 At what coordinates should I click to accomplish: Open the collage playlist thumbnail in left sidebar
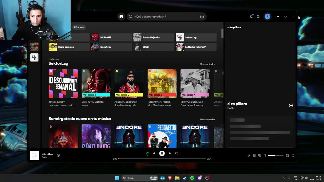[x=34, y=47]
